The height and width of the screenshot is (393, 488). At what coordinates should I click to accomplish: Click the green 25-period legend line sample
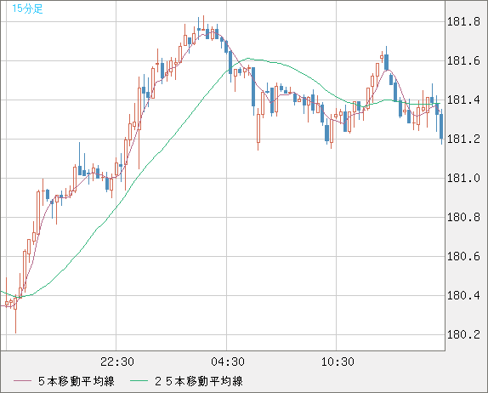pyautogui.click(x=139, y=381)
